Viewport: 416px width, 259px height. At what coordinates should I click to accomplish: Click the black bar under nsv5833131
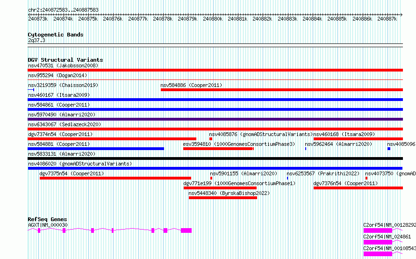tap(215, 158)
